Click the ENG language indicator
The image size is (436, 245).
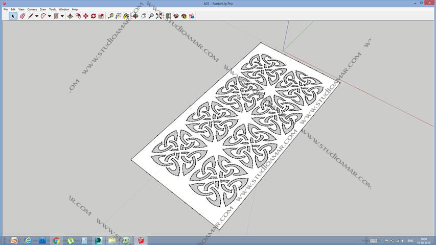[410, 241]
